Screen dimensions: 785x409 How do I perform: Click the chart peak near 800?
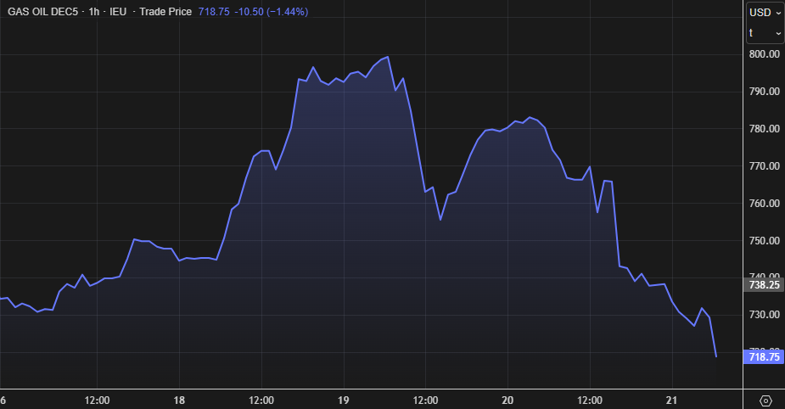[388, 57]
